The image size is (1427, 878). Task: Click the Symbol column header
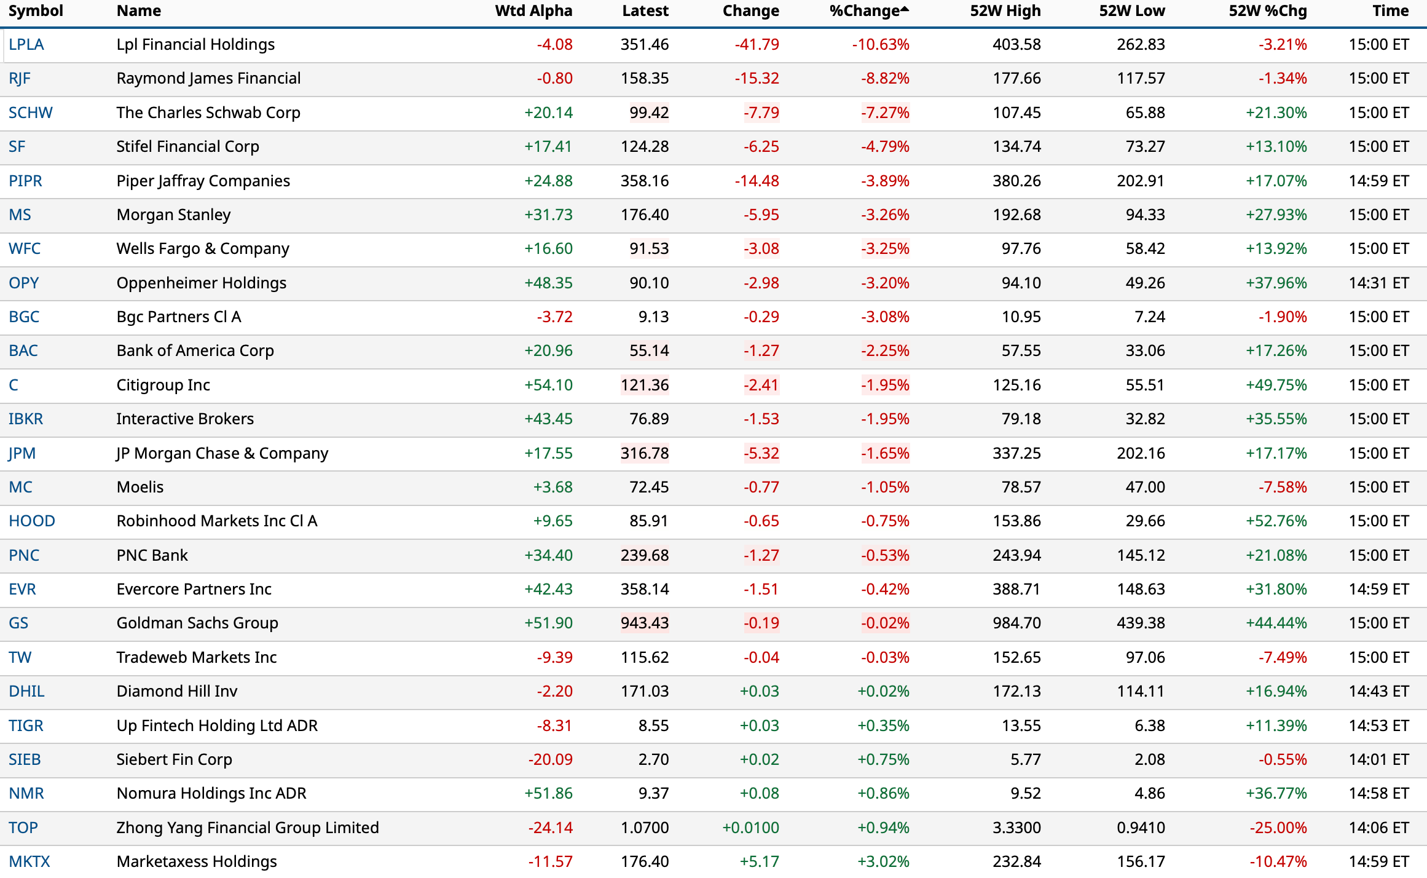pos(36,11)
